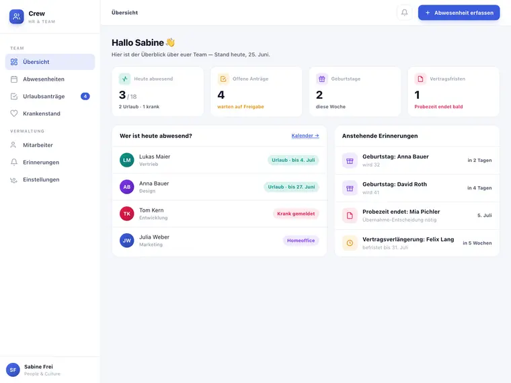Click the pulse icon in Heute abwesend card
This screenshot has width=511, height=383.
click(x=125, y=79)
